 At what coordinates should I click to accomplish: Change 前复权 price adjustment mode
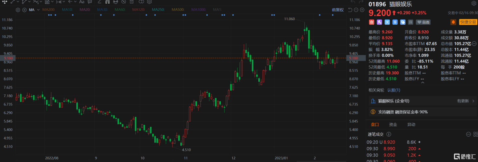(338, 10)
